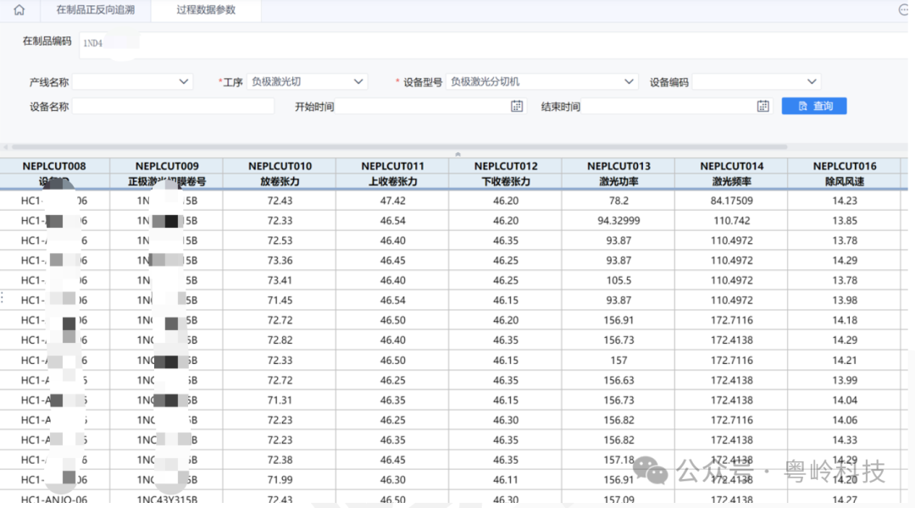Screen dimensions: 915x508
Task: Select tension cell 72.53
Action: tap(280, 240)
